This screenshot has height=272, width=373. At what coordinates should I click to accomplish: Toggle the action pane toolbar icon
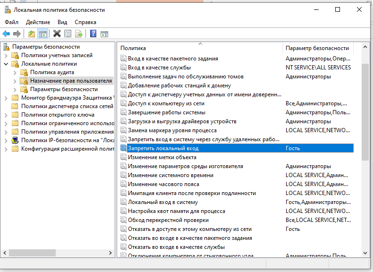104,34
